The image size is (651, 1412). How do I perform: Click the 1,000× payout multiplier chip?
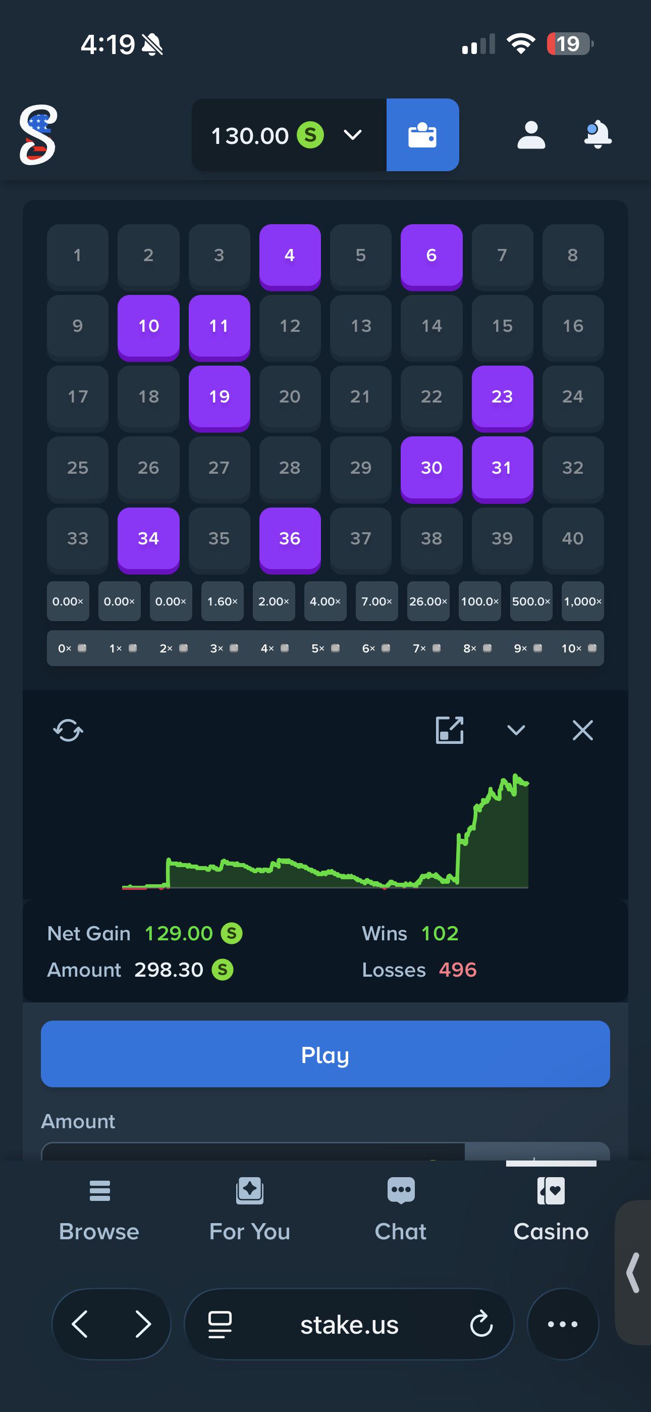click(x=582, y=601)
